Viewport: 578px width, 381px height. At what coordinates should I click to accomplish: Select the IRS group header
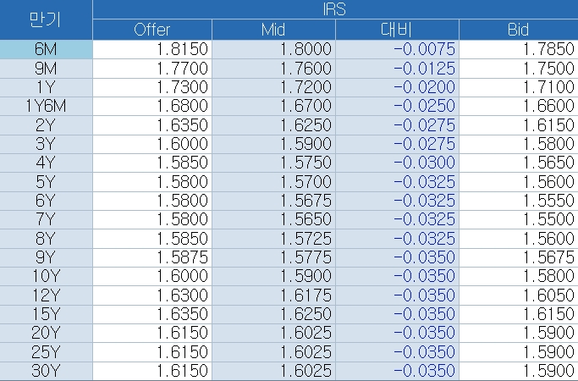(x=334, y=9)
